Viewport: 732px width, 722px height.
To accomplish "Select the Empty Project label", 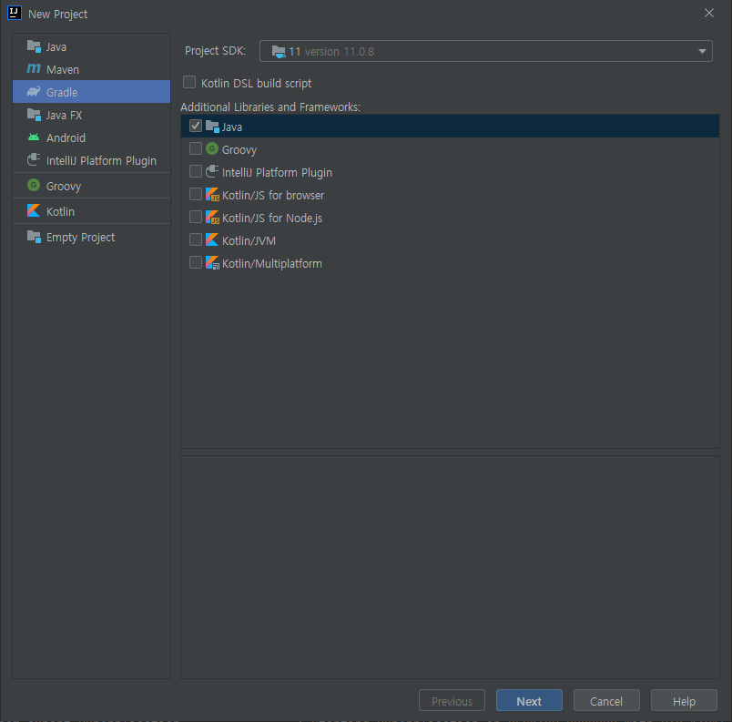I will pyautogui.click(x=80, y=238).
